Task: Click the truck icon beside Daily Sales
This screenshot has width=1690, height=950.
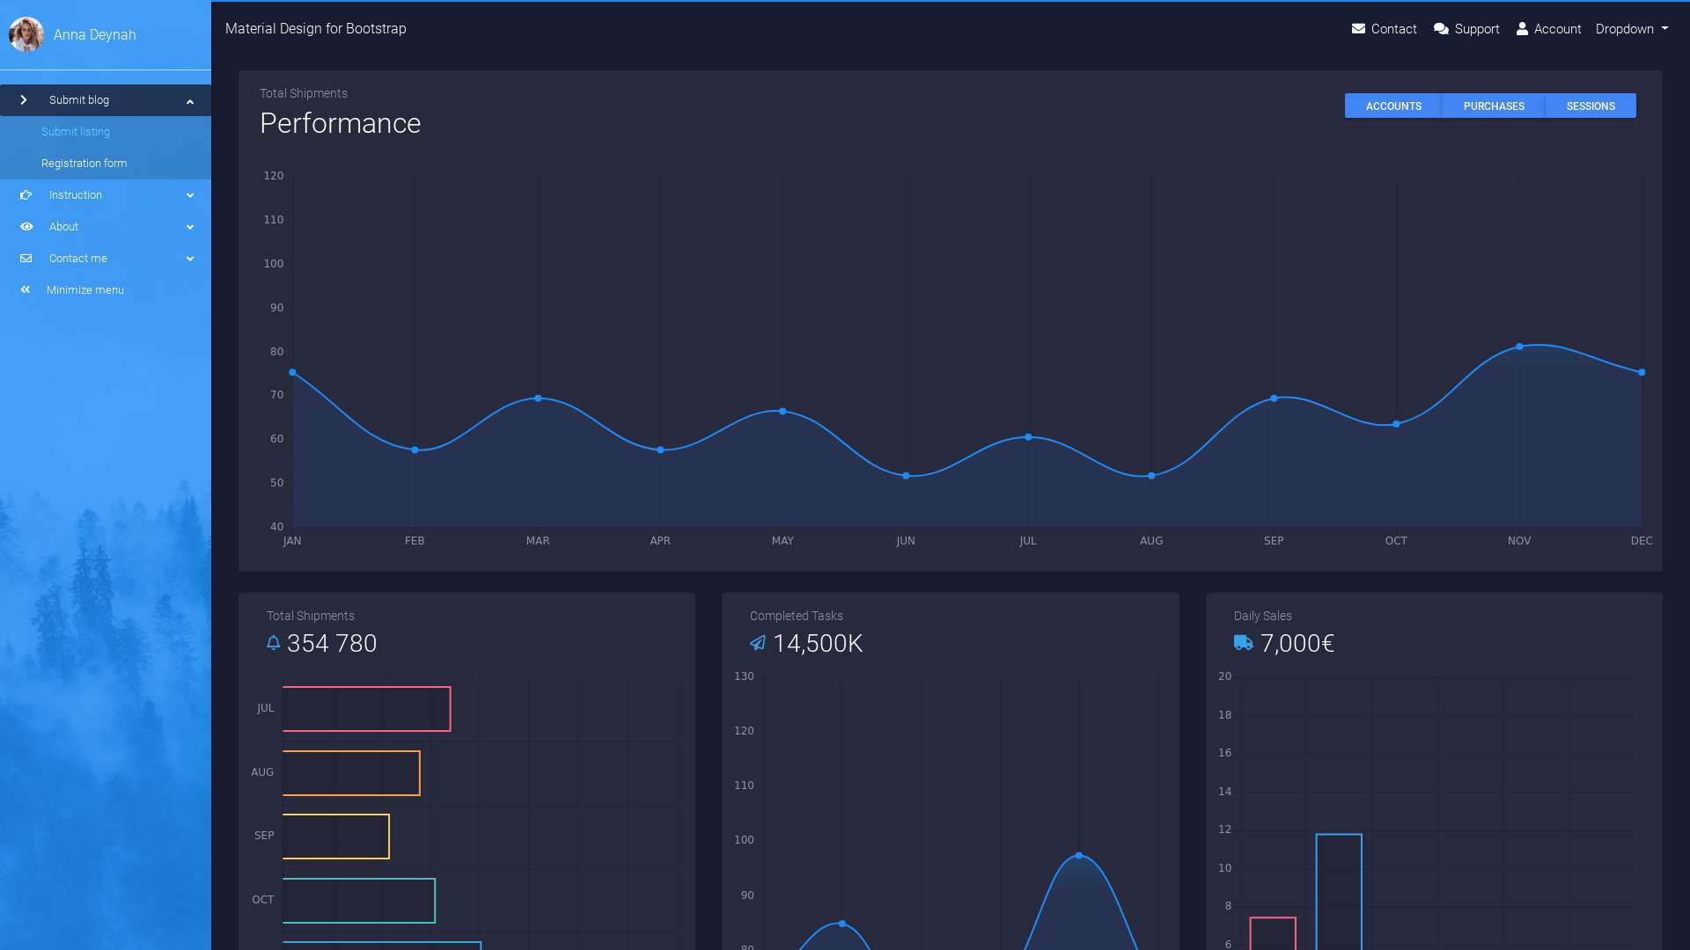Action: coord(1243,643)
